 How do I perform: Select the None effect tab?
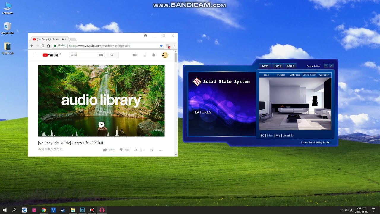pyautogui.click(x=266, y=75)
